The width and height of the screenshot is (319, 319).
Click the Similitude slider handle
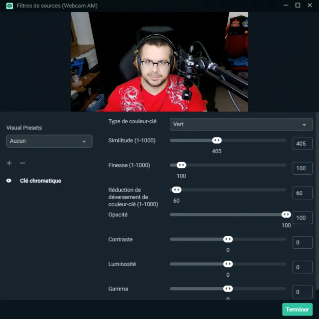coord(216,140)
